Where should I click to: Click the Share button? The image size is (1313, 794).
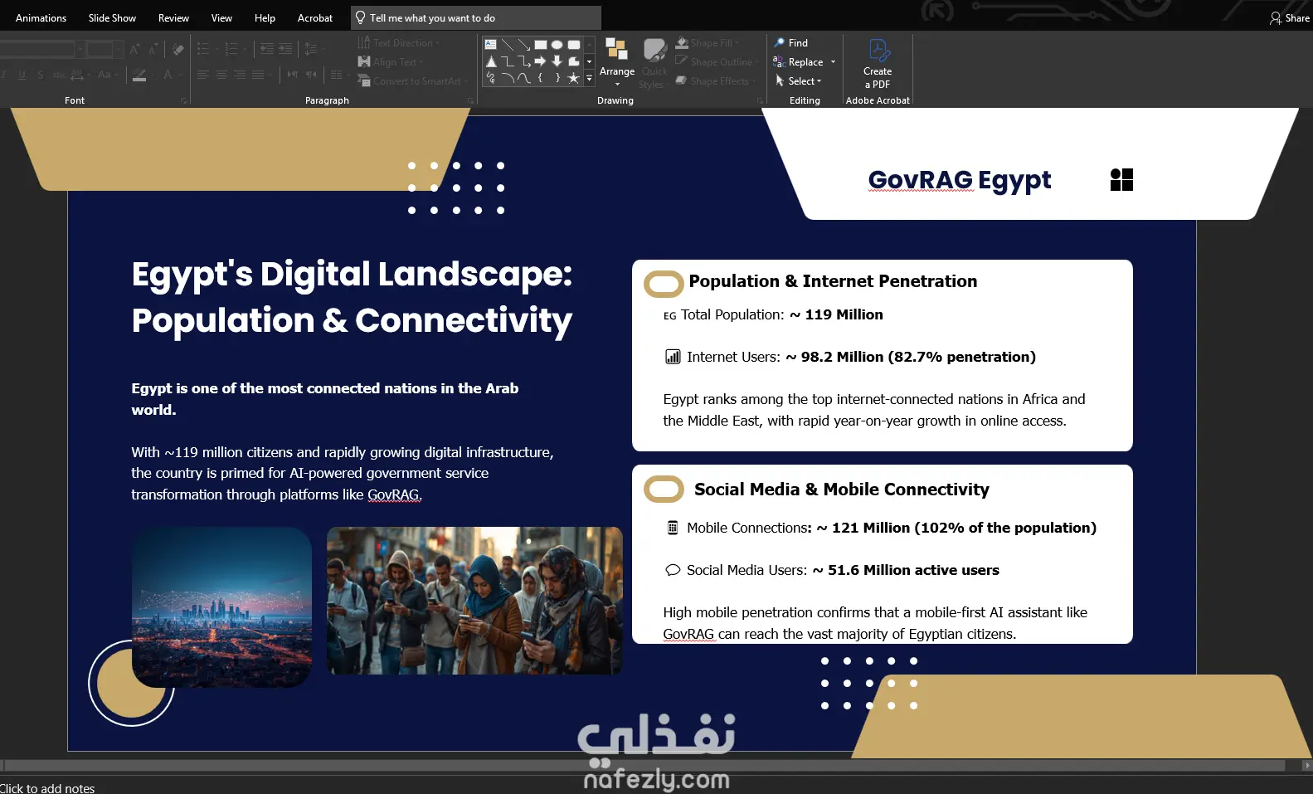[1290, 18]
